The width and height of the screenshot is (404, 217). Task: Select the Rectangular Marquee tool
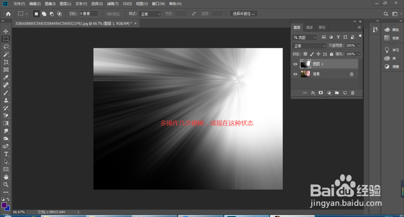[x=6, y=39]
